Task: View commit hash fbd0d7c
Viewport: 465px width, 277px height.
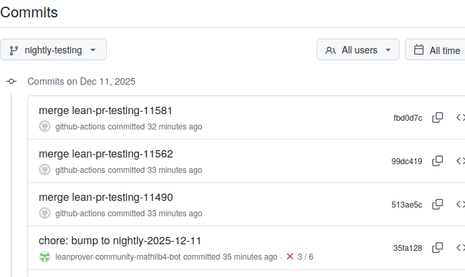Action: [x=408, y=118]
